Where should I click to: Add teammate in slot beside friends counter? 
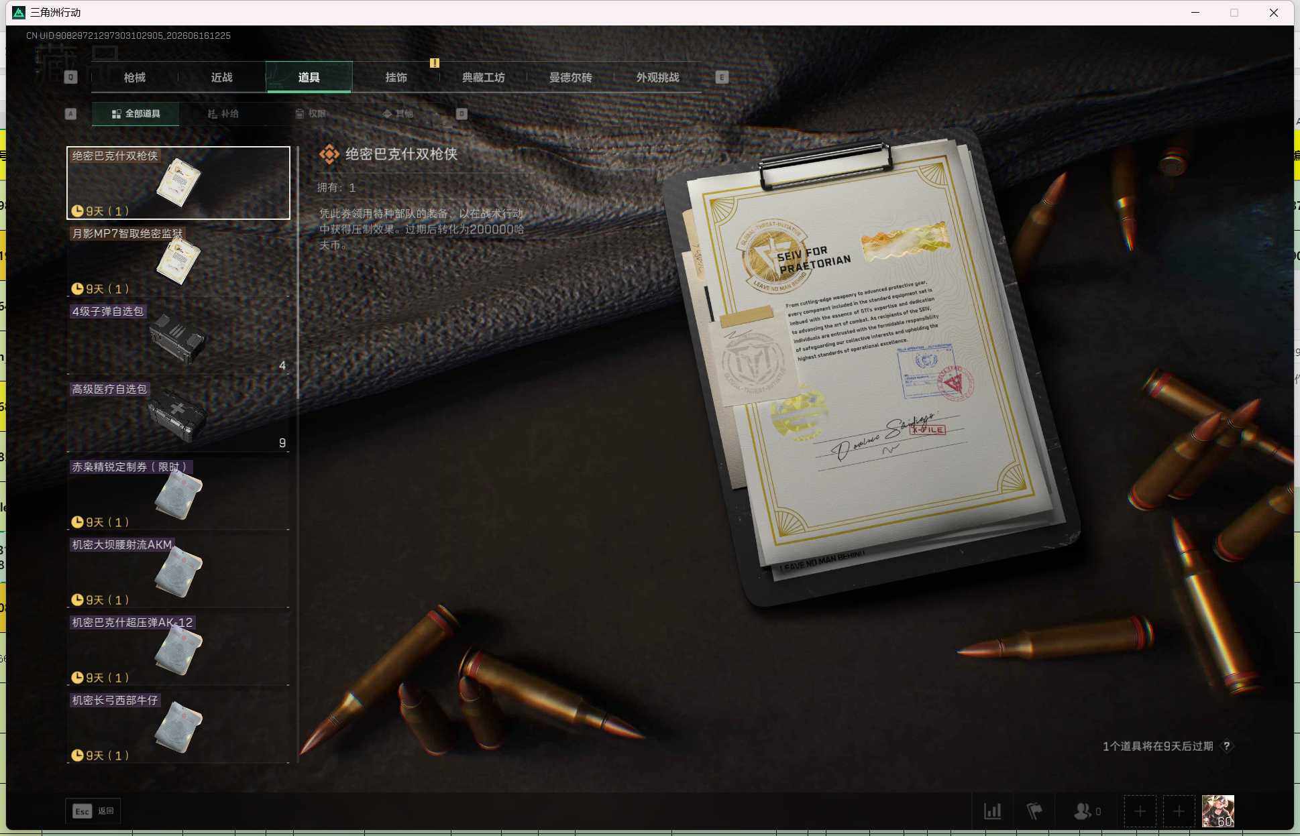click(x=1140, y=811)
